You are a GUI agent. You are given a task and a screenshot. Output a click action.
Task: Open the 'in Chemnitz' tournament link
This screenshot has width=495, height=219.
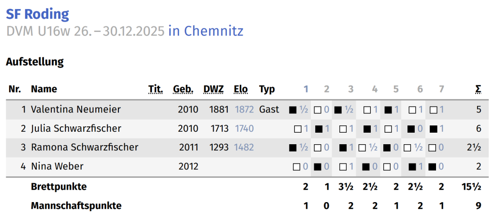[206, 31]
